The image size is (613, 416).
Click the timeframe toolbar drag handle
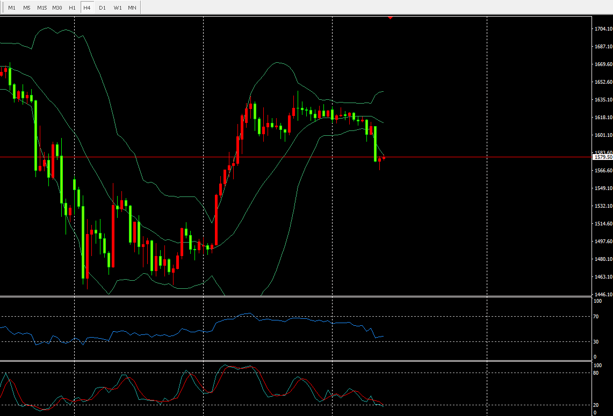point(2,8)
